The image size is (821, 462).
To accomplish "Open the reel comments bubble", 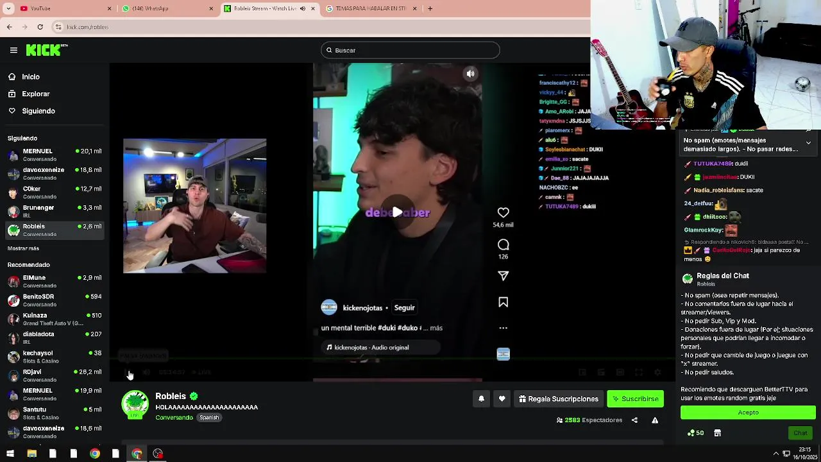I will (503, 244).
